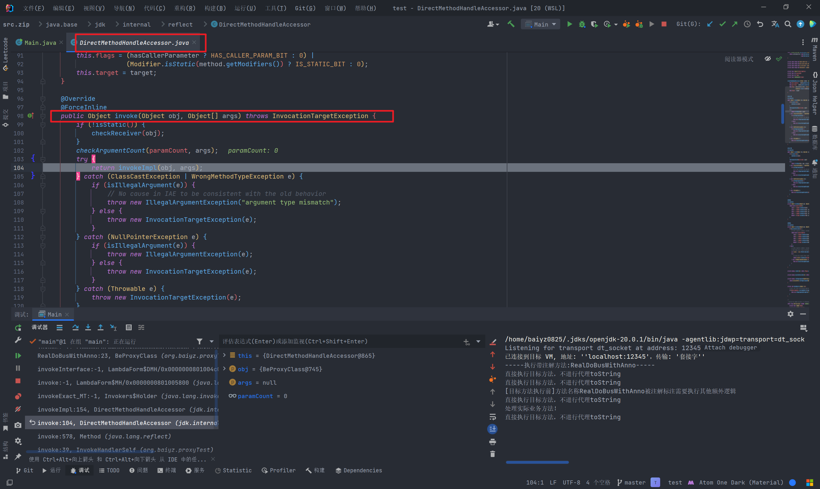Open Evaluate Expression calculator icon
The image size is (820, 489).
128,327
